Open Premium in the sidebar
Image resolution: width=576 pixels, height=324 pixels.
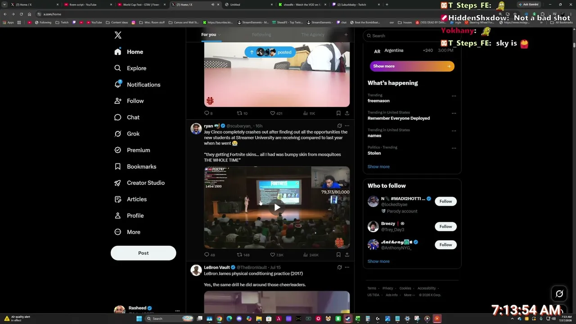point(132,150)
